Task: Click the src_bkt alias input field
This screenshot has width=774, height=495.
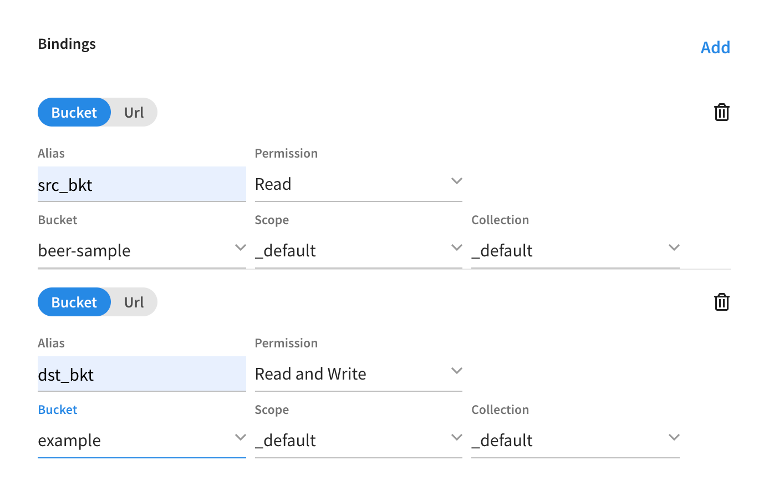Action: click(141, 185)
